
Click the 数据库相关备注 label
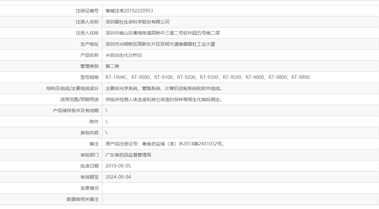(x=83, y=199)
